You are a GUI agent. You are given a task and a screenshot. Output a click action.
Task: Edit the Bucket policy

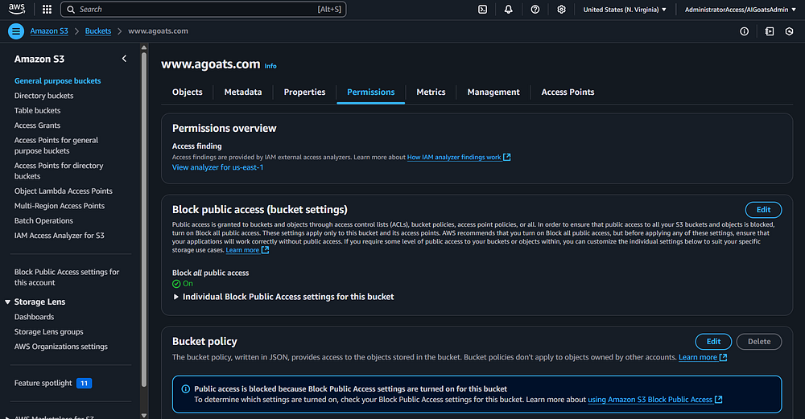coord(713,342)
